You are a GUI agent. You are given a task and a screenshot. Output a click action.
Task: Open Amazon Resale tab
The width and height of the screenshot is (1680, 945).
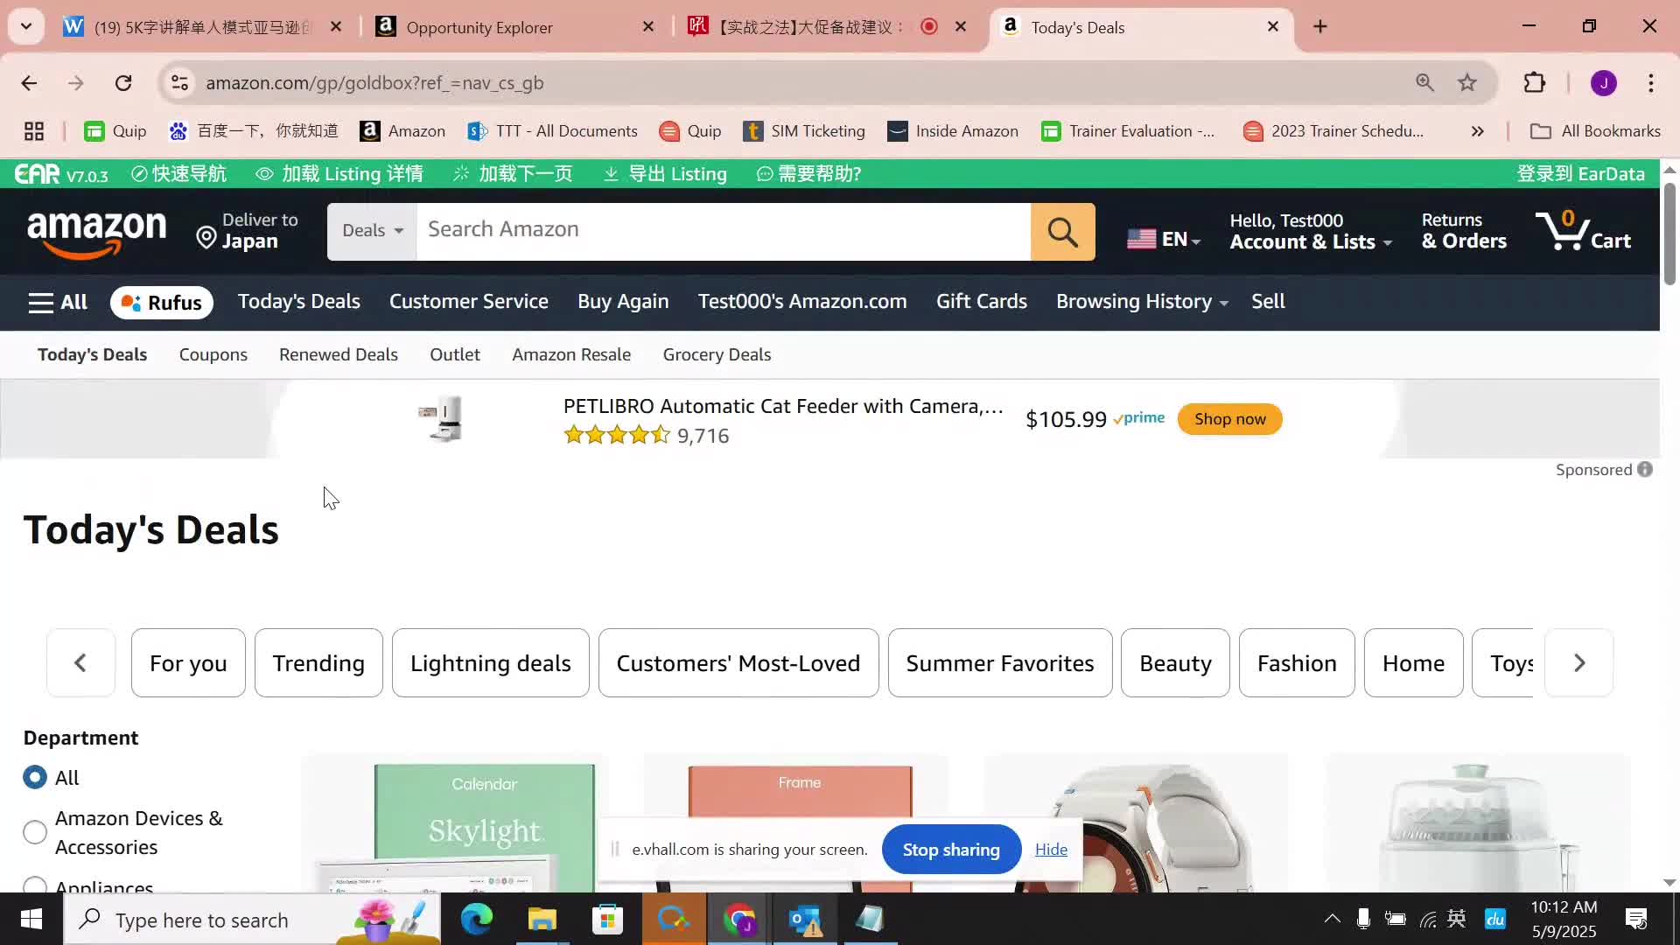[x=571, y=355]
